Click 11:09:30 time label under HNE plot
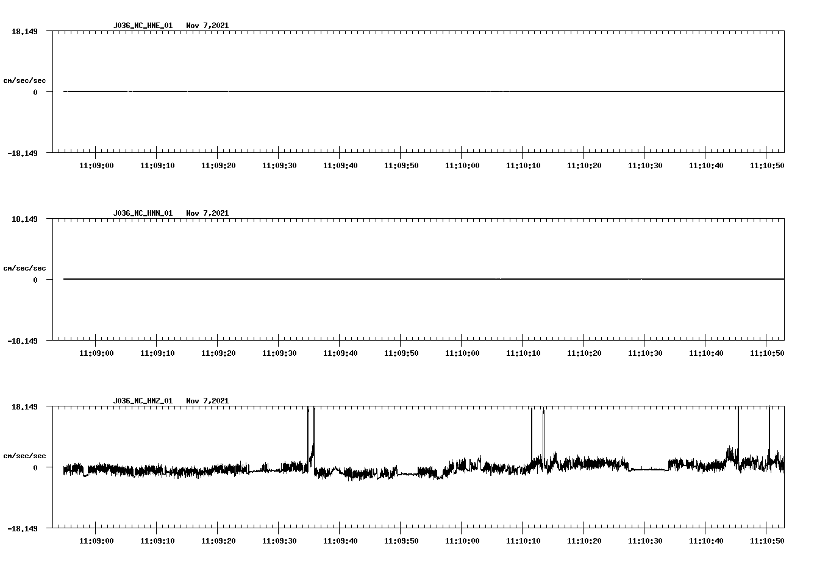Screen dimensions: 828x563 click(279, 166)
